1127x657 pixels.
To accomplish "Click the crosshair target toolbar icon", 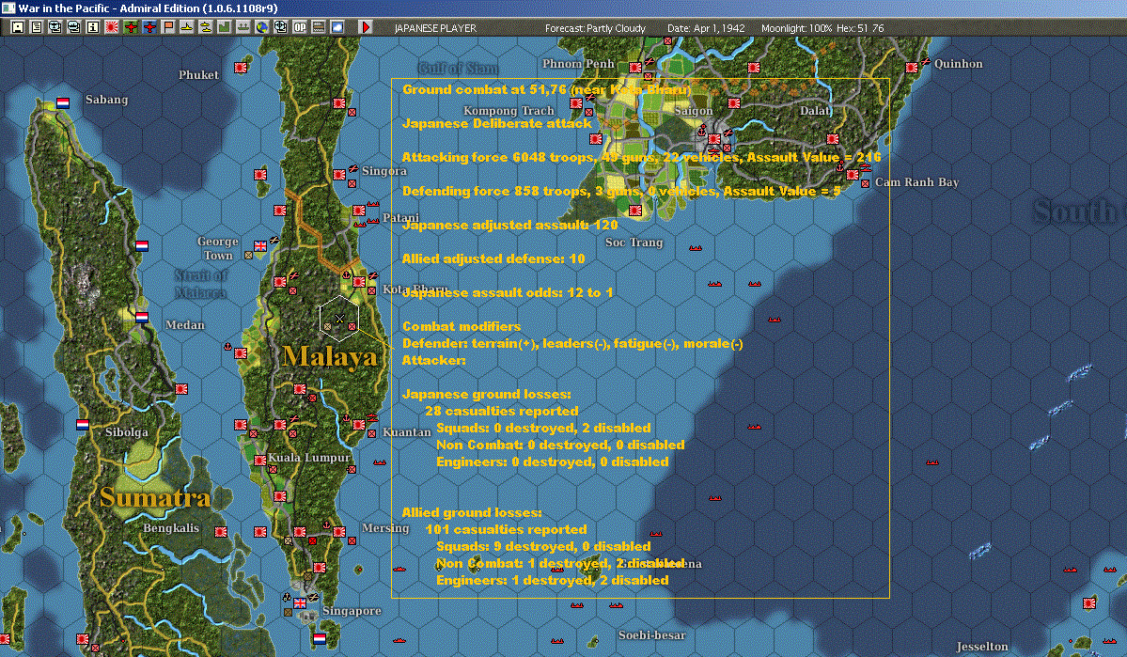I will [280, 27].
